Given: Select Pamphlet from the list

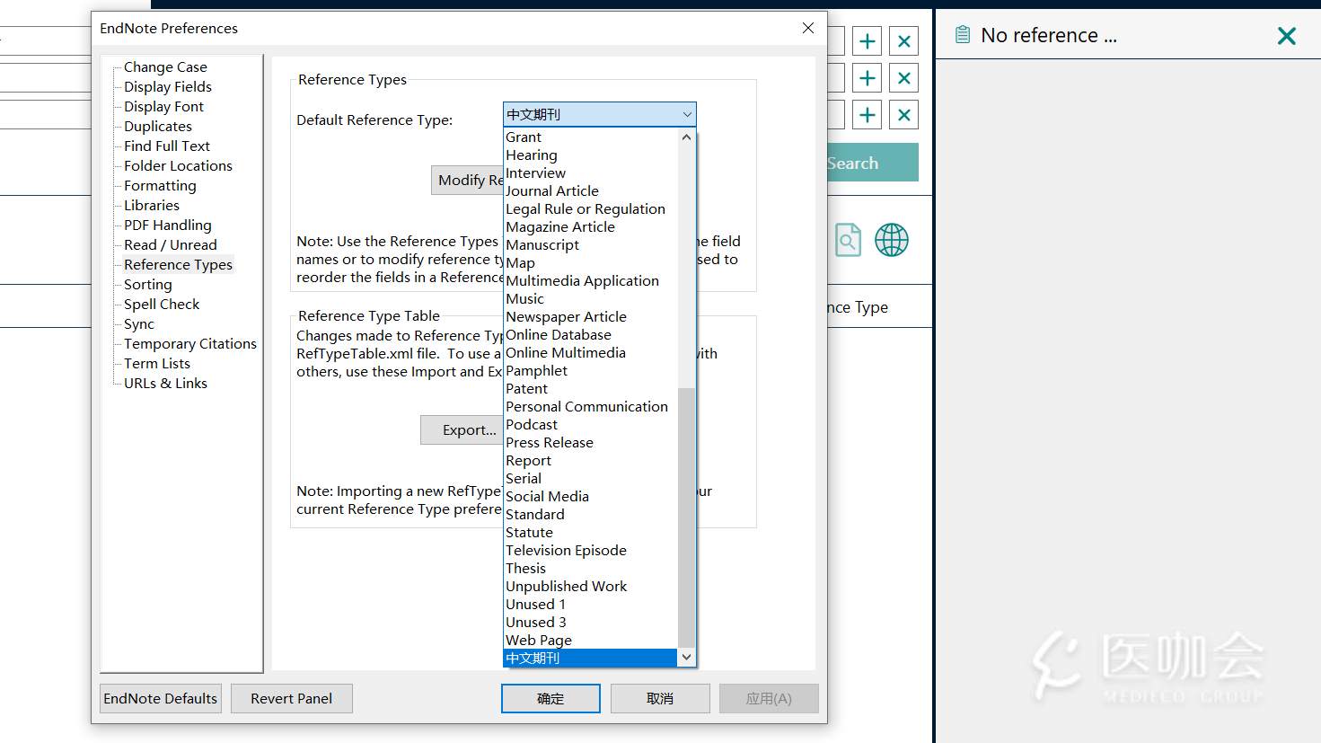Looking at the screenshot, I should pos(590,371).
